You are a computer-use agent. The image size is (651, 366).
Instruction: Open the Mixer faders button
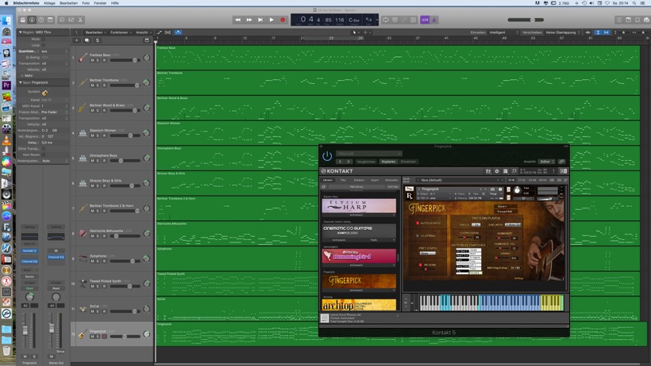pyautogui.click(x=71, y=20)
